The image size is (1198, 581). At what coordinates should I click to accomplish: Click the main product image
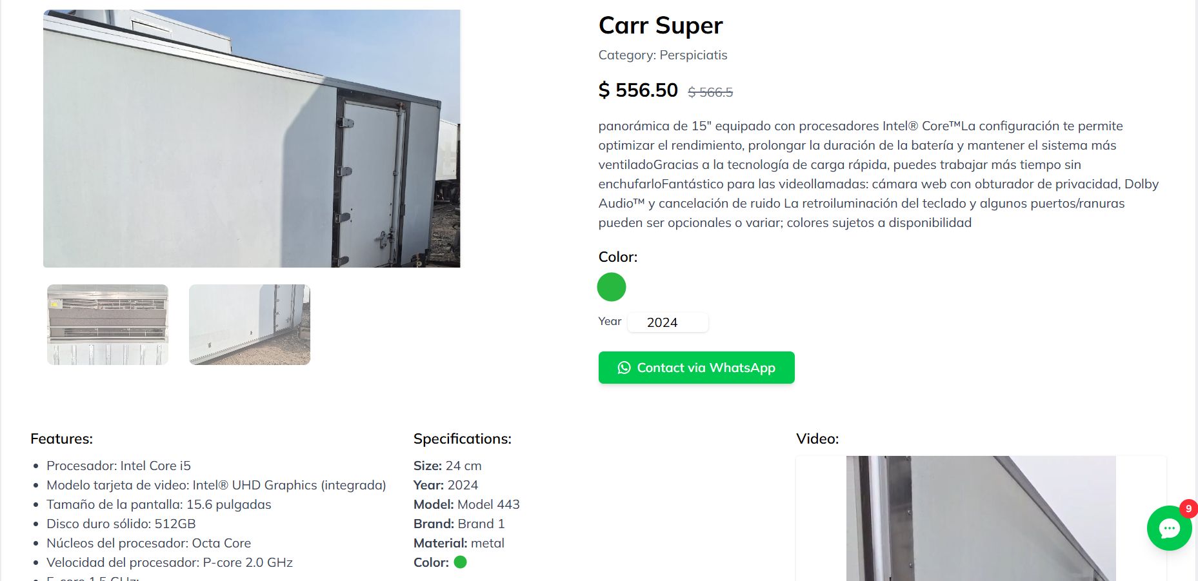(x=252, y=139)
